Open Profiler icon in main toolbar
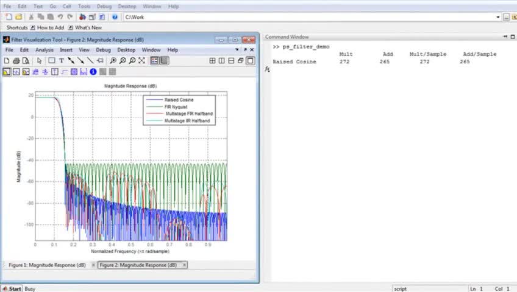517x292 pixels. pyautogui.click(x=102, y=17)
